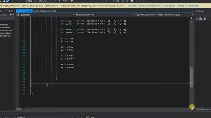
Task: Switch to the Form1.cs [Конструктор] tab
Action: point(45,11)
